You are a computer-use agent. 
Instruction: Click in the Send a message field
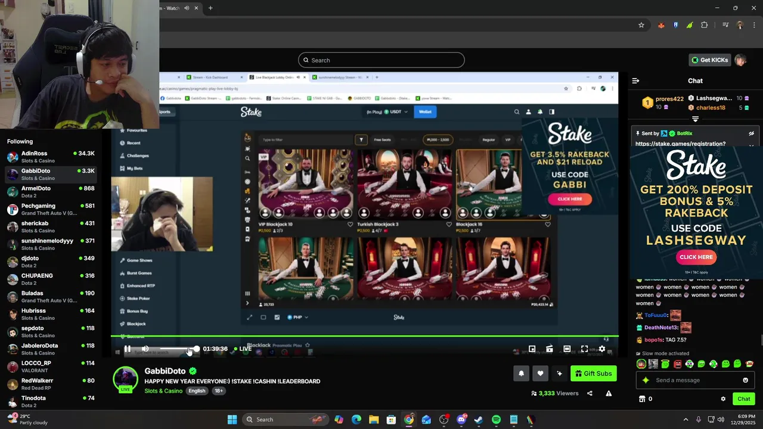pos(696,380)
